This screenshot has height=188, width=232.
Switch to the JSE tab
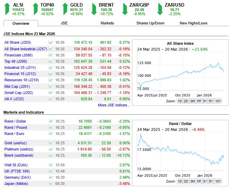pyautogui.click(x=64, y=23)
